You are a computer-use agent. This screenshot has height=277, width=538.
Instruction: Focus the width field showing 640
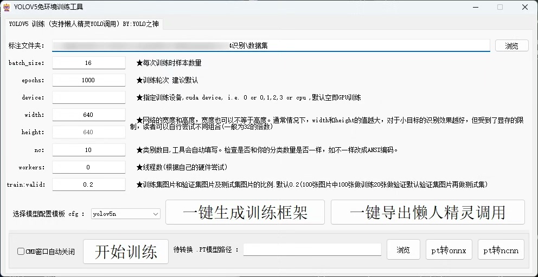(89, 115)
